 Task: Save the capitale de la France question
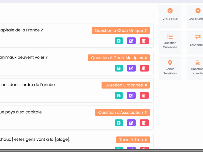[x=119, y=41]
